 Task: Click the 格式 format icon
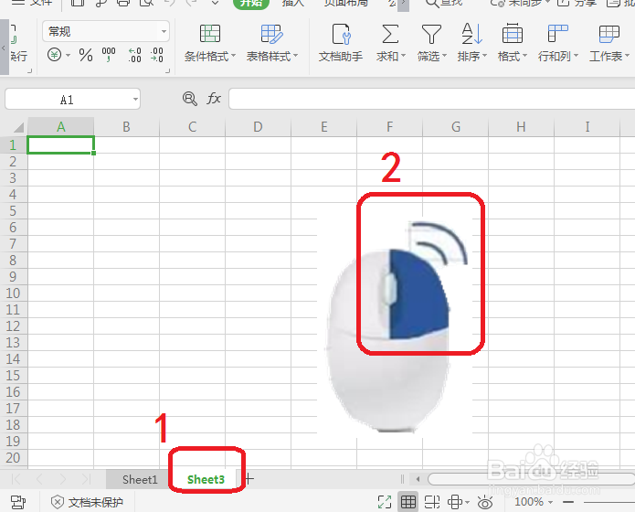tap(513, 34)
